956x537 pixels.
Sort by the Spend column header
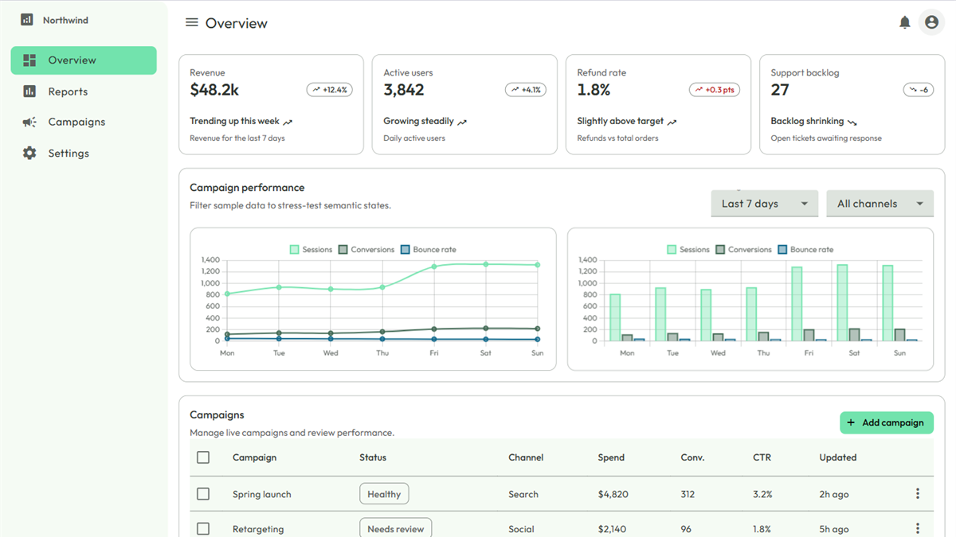(611, 457)
